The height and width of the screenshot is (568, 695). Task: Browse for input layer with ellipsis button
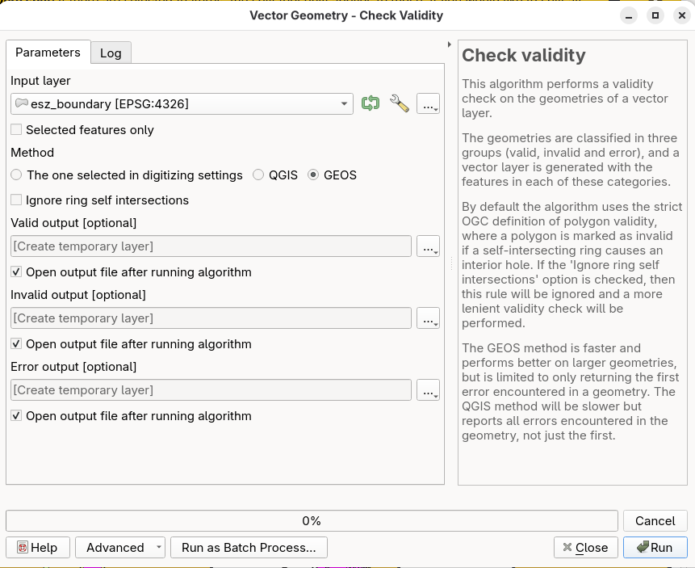coord(428,103)
